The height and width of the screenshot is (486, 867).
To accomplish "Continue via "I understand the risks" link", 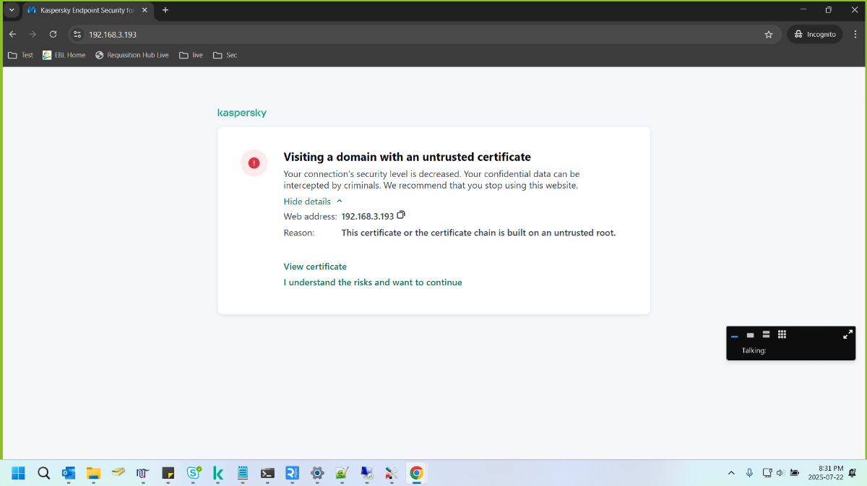I will click(373, 282).
